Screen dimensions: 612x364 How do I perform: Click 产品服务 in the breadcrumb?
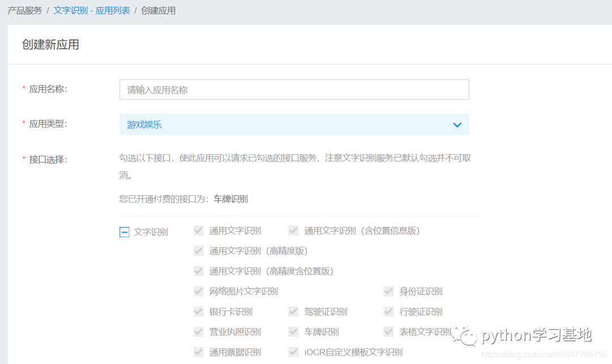pos(24,11)
